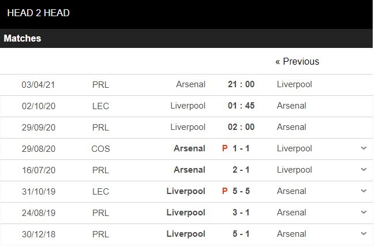375x246 pixels.
Task: Click the penalty P icon on 31/10/19
Action: pyautogui.click(x=224, y=191)
